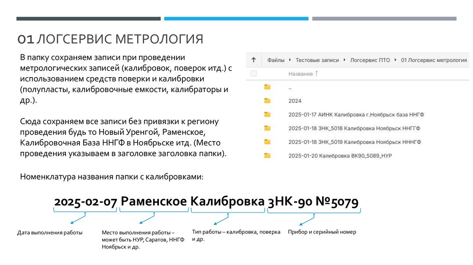Viewport: 473px width, 265px height.
Task: Click the caption starting 'Тип работы – калибровка'
Action: (x=236, y=235)
